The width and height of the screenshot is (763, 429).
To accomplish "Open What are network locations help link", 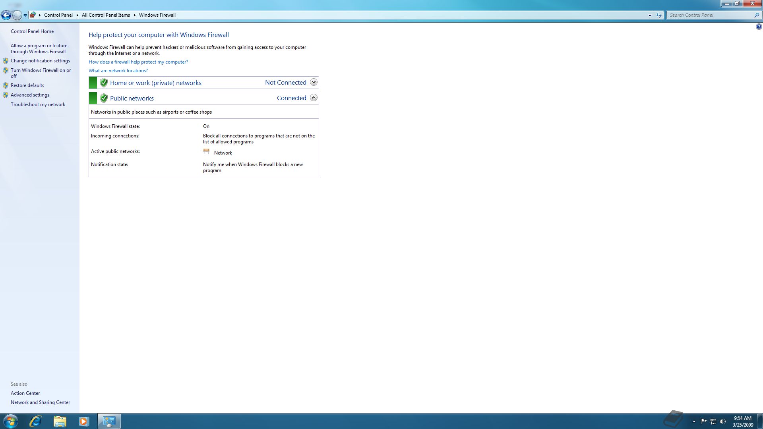I will (x=118, y=71).
